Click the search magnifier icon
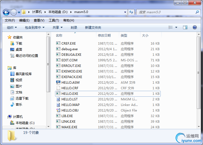The image size is (203, 145). coord(197,12)
